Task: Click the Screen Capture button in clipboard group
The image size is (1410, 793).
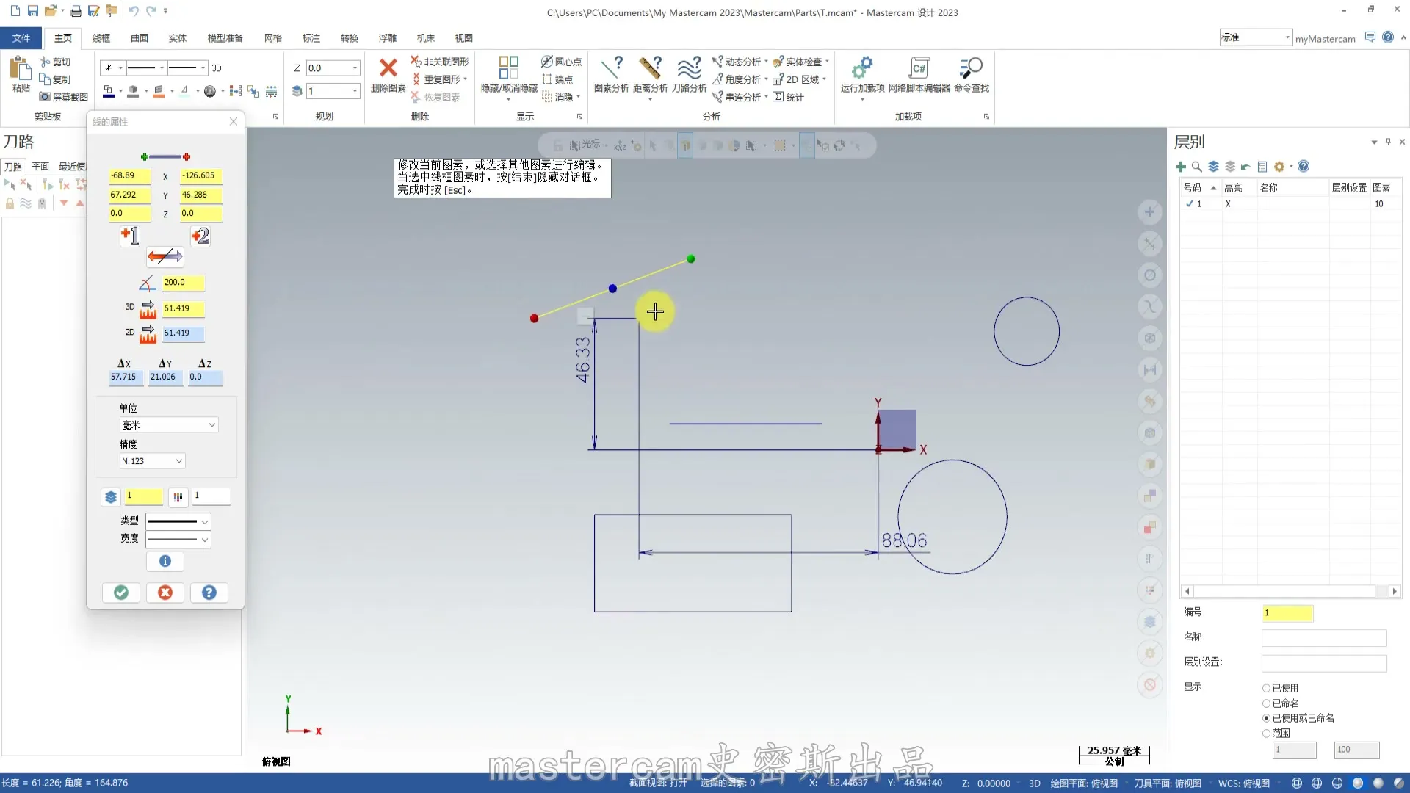Action: pos(64,97)
